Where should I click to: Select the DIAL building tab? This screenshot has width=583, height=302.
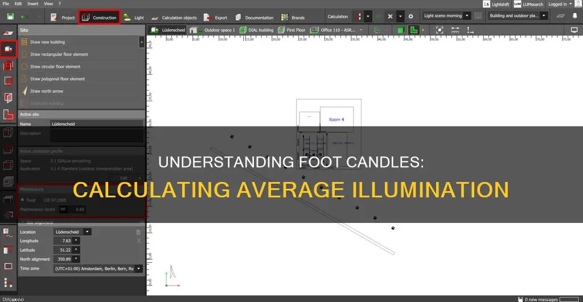tap(256, 30)
